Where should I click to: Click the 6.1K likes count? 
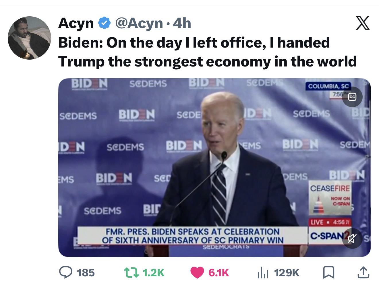(218, 273)
